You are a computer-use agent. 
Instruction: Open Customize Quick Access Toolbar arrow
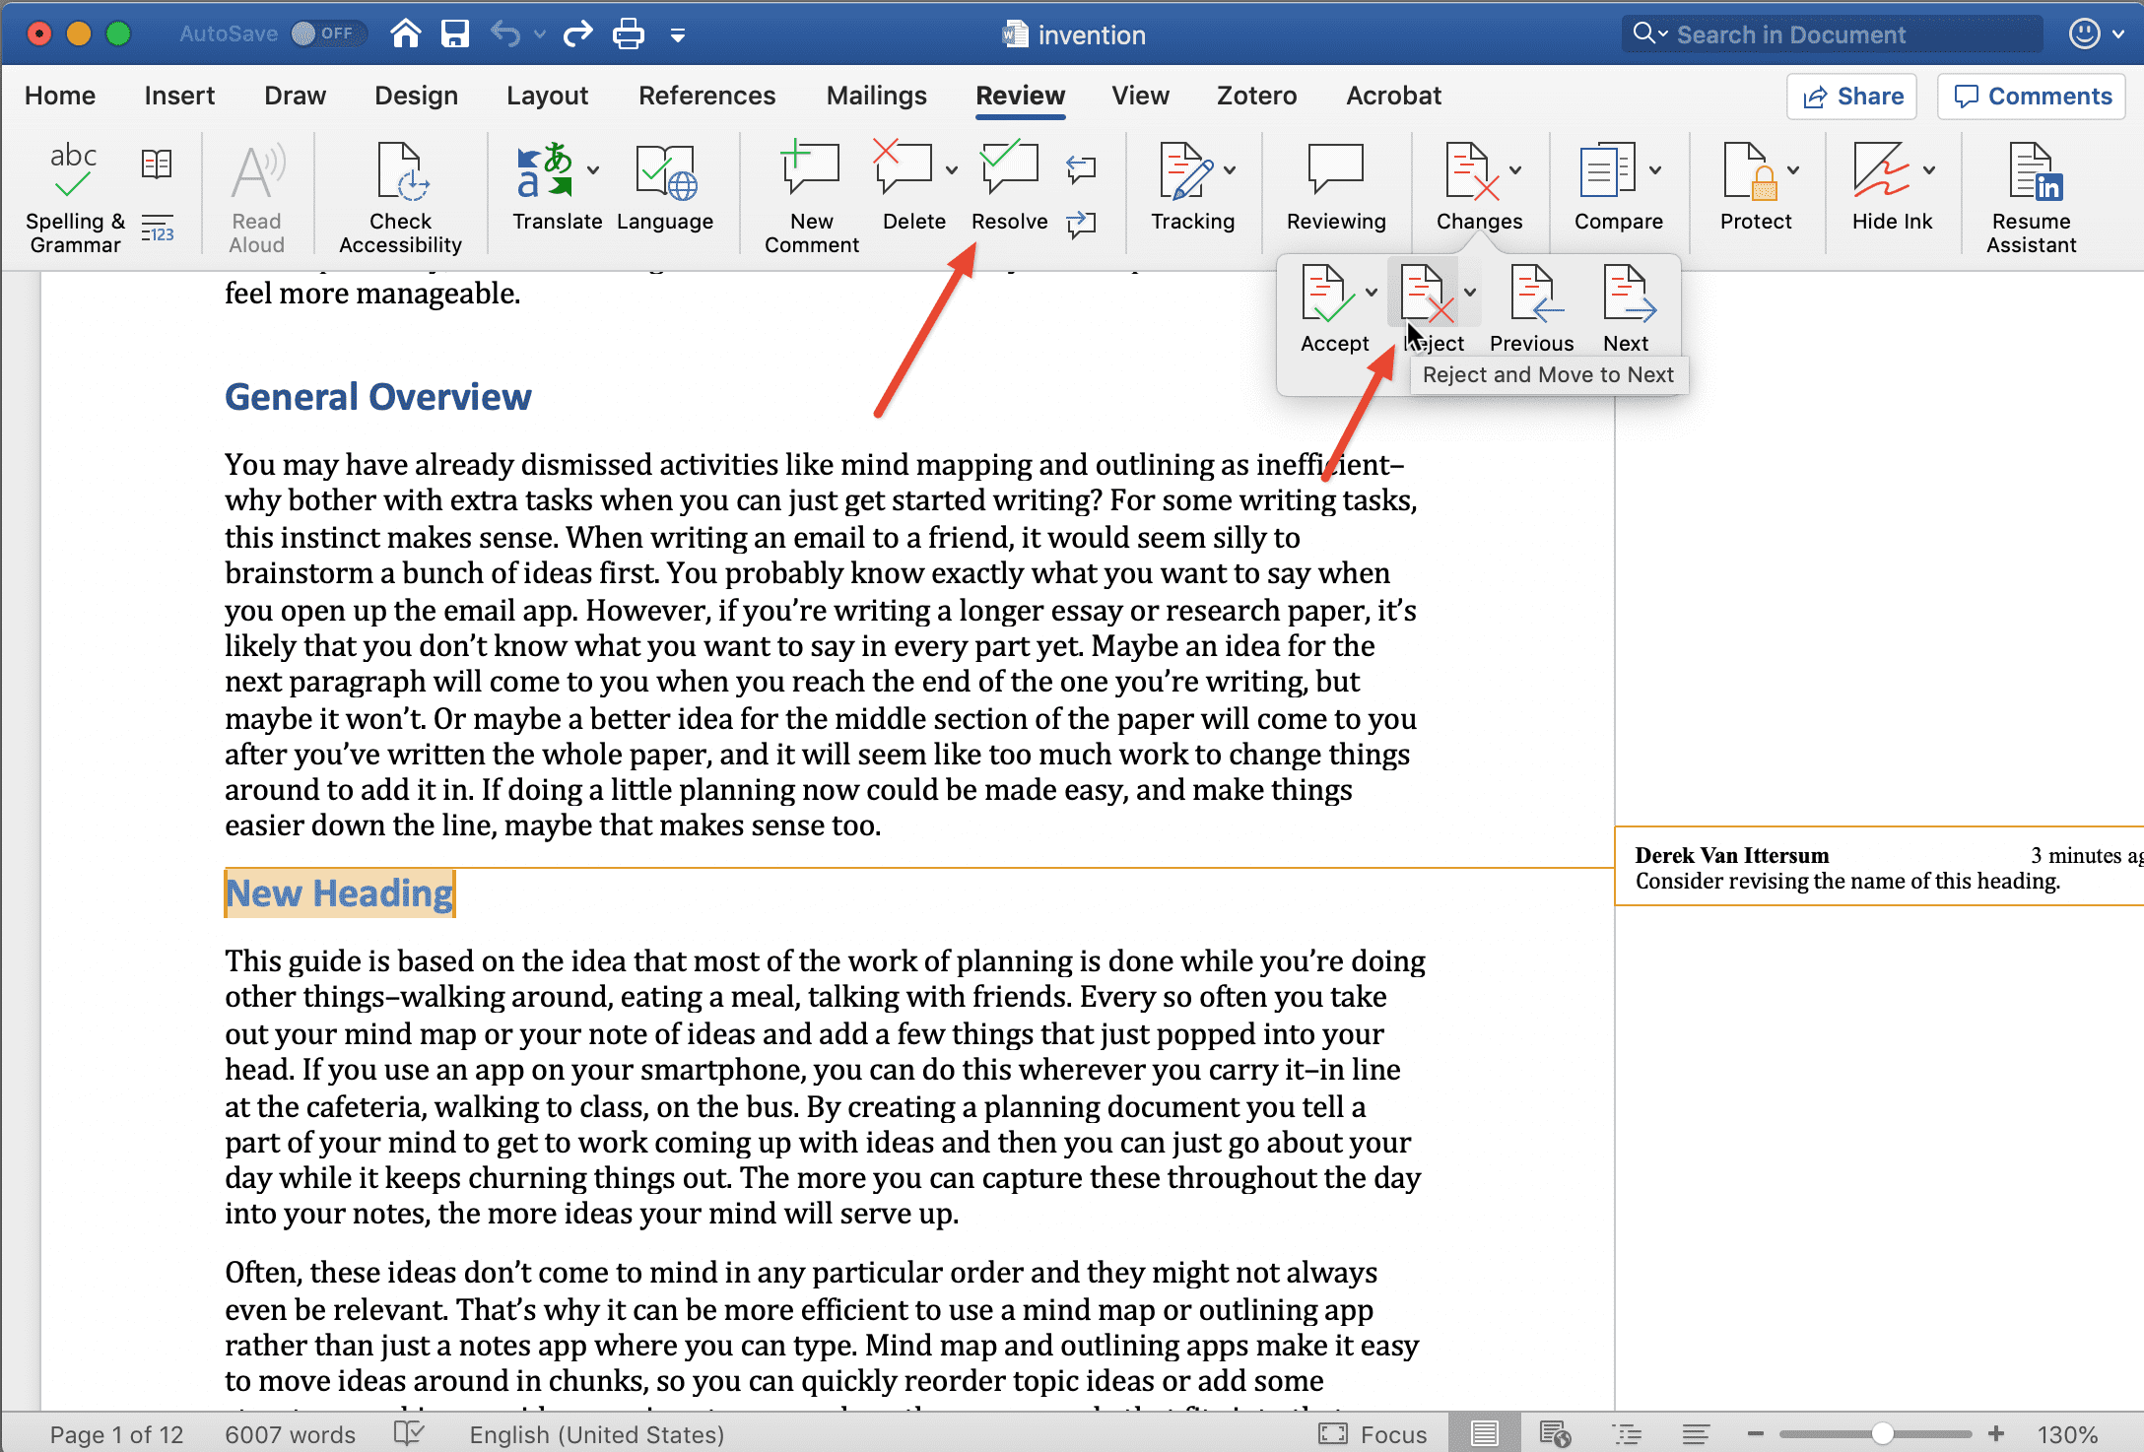pos(678,35)
